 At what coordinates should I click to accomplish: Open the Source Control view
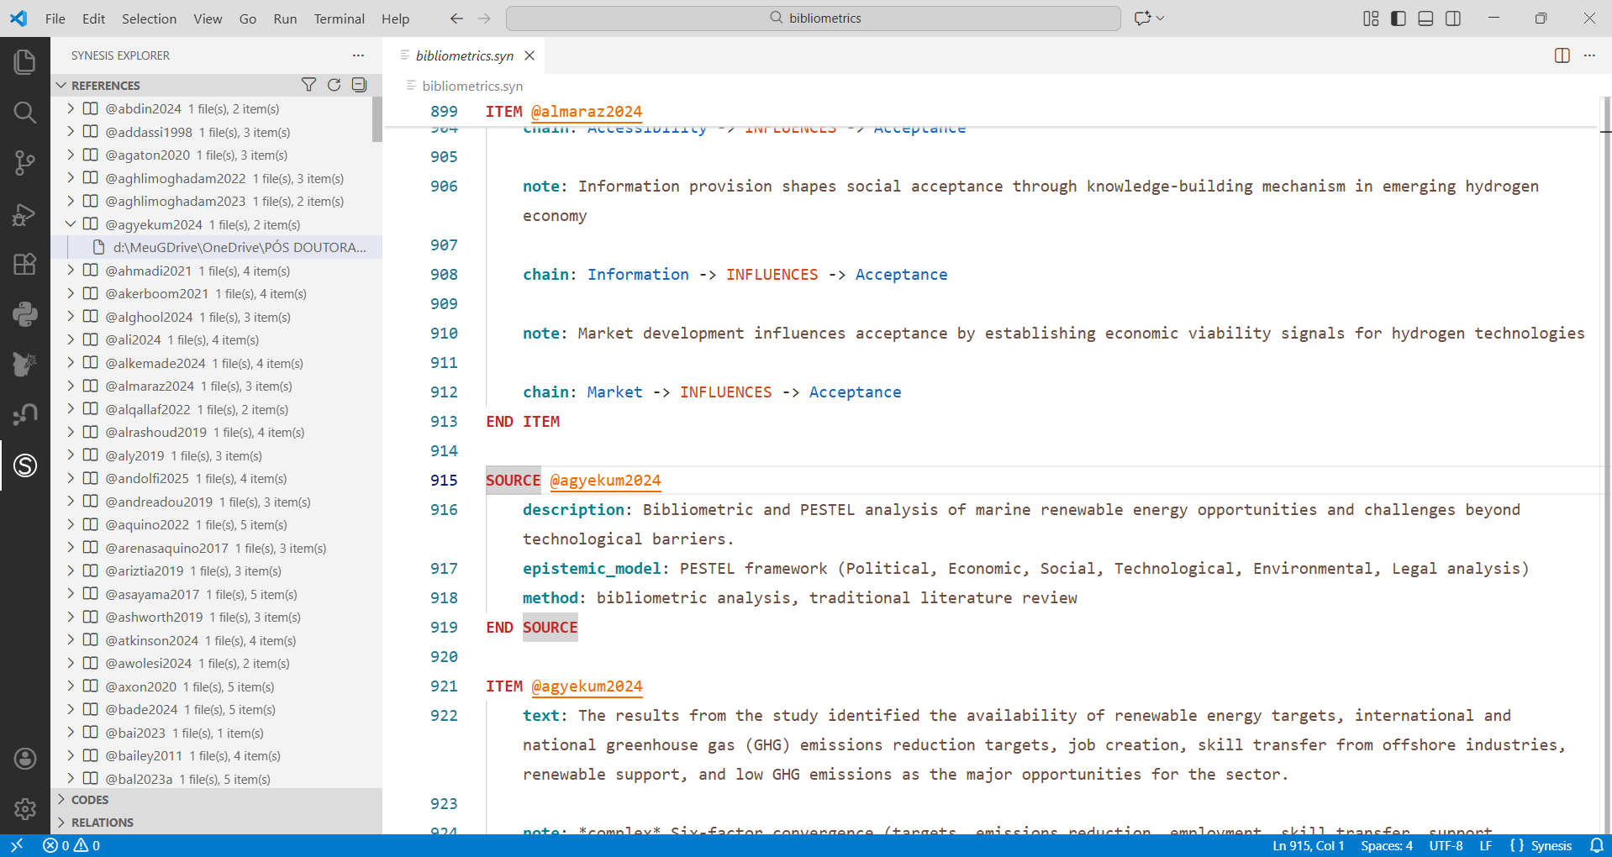(x=25, y=163)
